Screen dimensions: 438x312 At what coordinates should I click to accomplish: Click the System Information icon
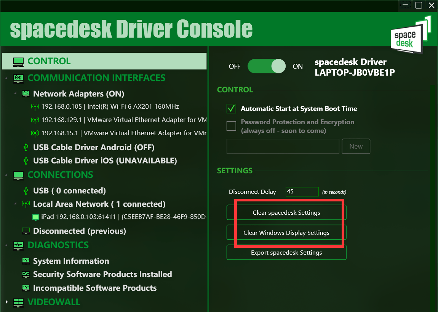click(26, 261)
